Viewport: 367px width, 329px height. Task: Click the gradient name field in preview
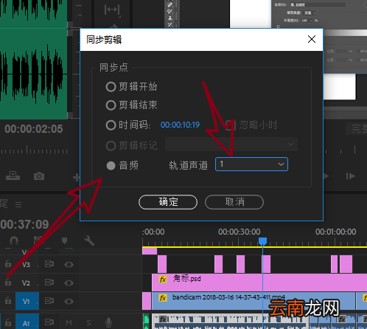318,4
